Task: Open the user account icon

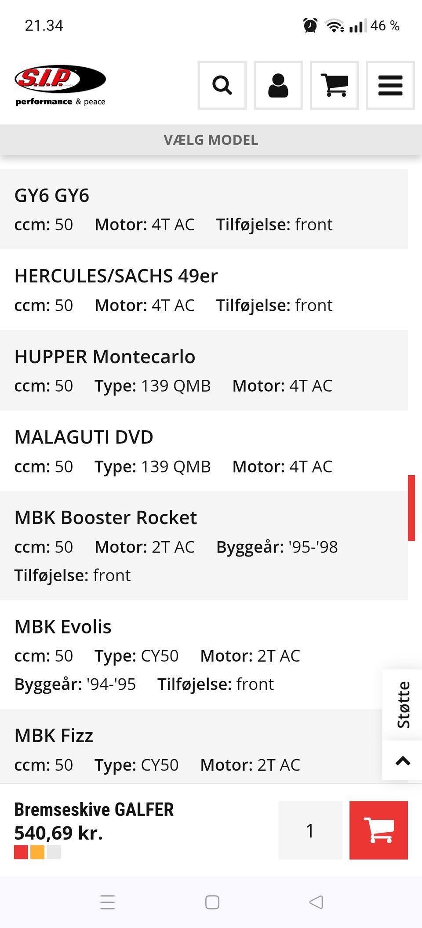Action: pyautogui.click(x=278, y=85)
